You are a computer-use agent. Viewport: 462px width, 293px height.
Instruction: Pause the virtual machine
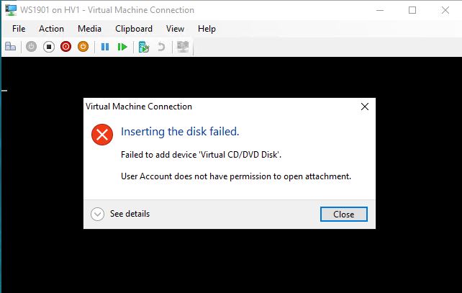[105, 47]
